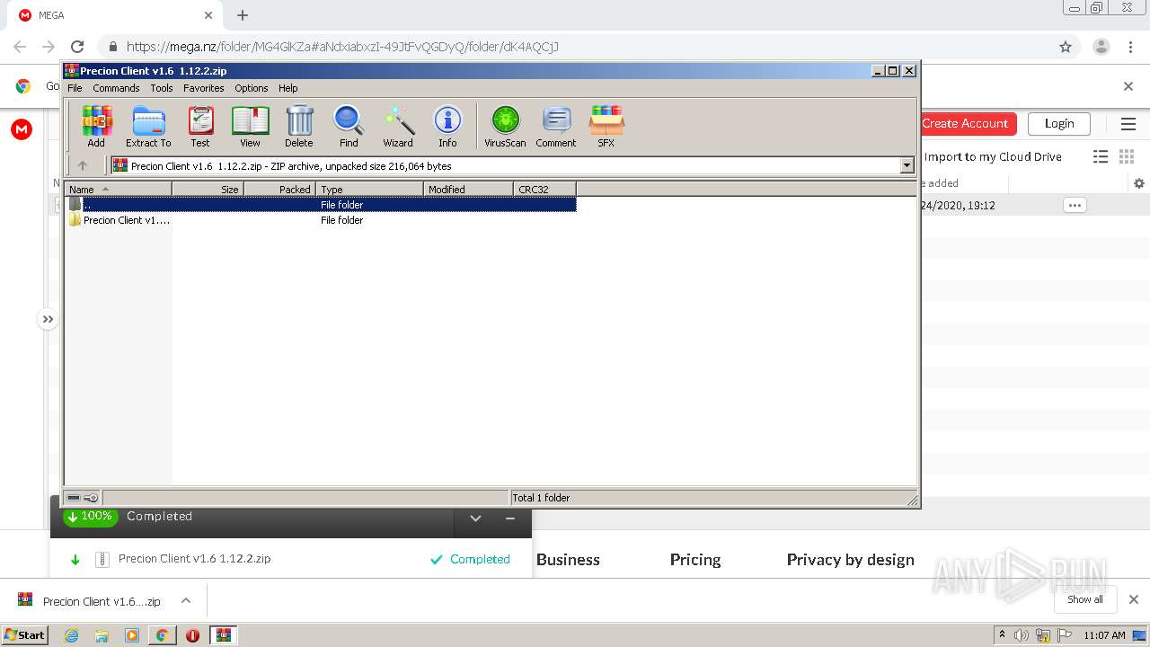Run the Test archive tool
The image size is (1150, 647).
(x=200, y=126)
